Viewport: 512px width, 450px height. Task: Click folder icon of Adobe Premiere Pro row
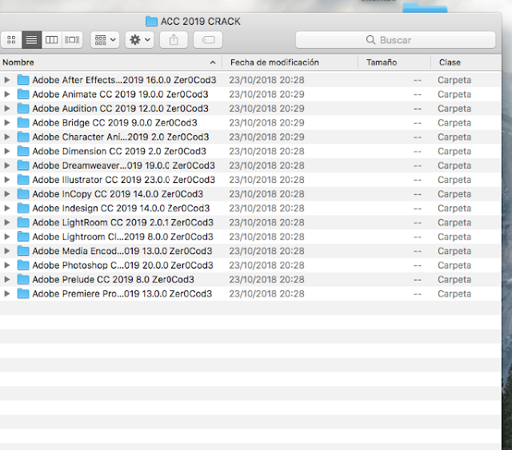click(x=23, y=293)
